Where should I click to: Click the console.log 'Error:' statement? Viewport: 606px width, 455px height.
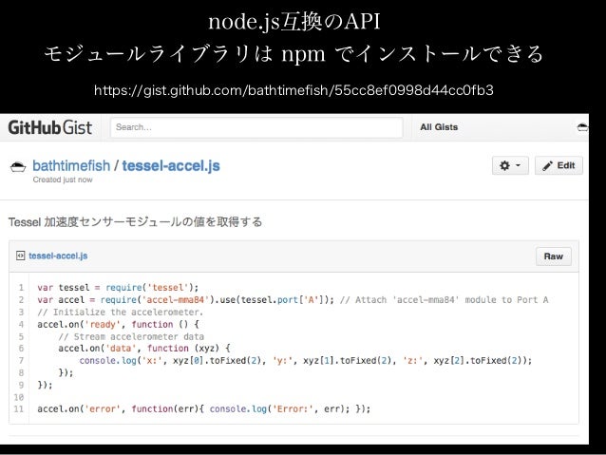click(x=279, y=409)
